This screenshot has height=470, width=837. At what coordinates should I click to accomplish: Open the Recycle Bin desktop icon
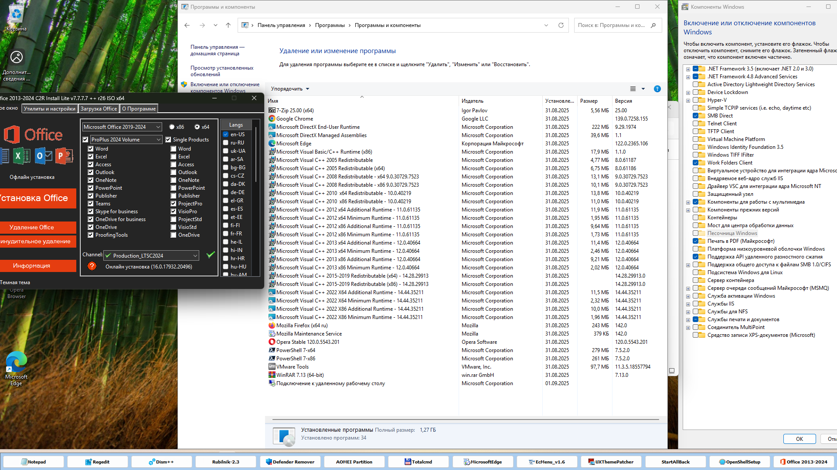pyautogui.click(x=17, y=17)
